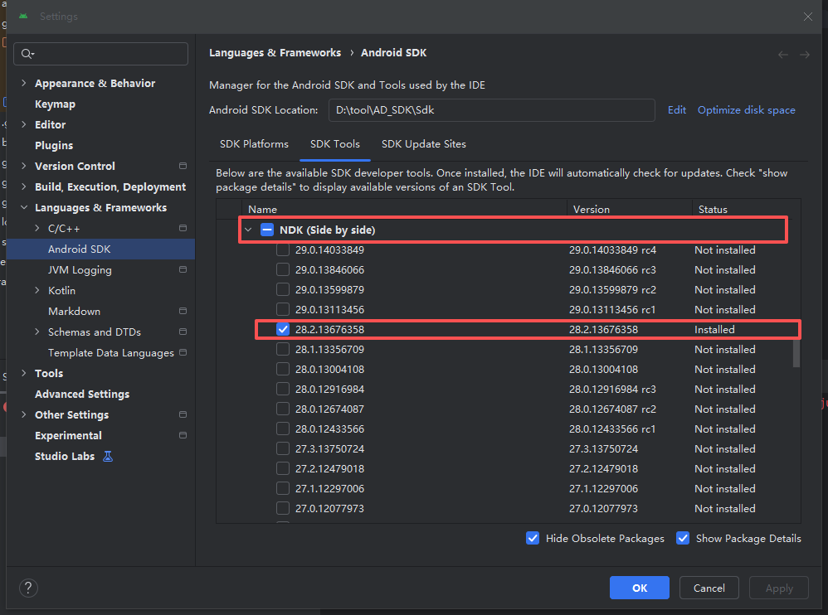This screenshot has width=828, height=615.
Task: Click the Android Studio logo icon in title bar
Action: pyautogui.click(x=23, y=16)
